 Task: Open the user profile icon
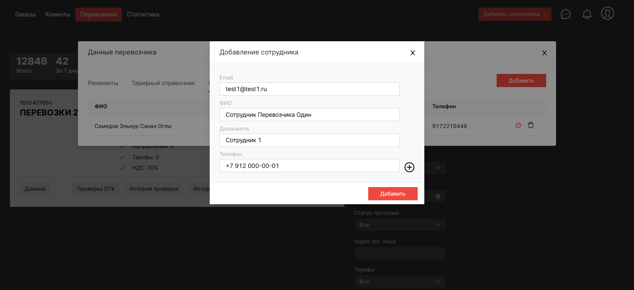point(607,14)
